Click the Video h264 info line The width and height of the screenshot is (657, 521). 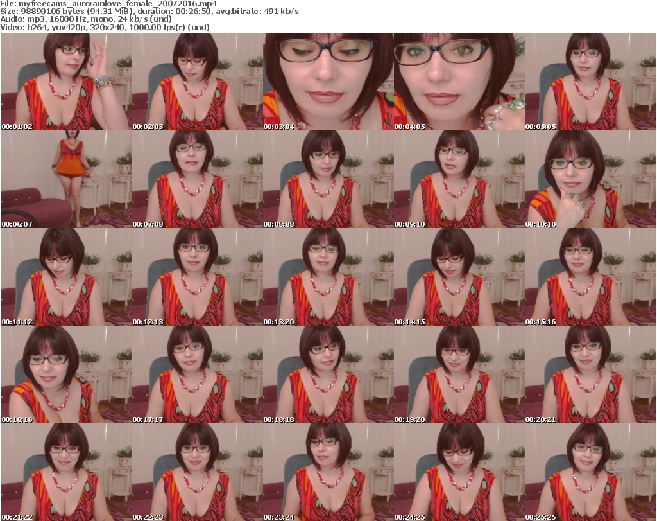pos(105,27)
